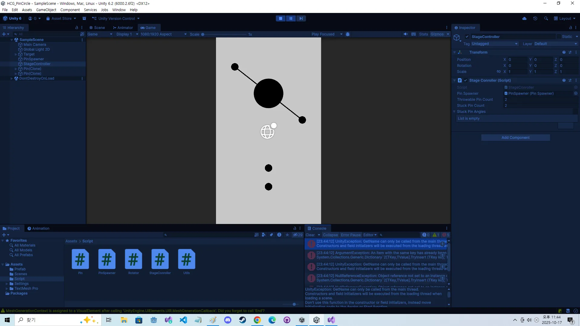The width and height of the screenshot is (580, 326).
Task: Expand the Target object in the Hierarchy
Action: pyautogui.click(x=16, y=54)
